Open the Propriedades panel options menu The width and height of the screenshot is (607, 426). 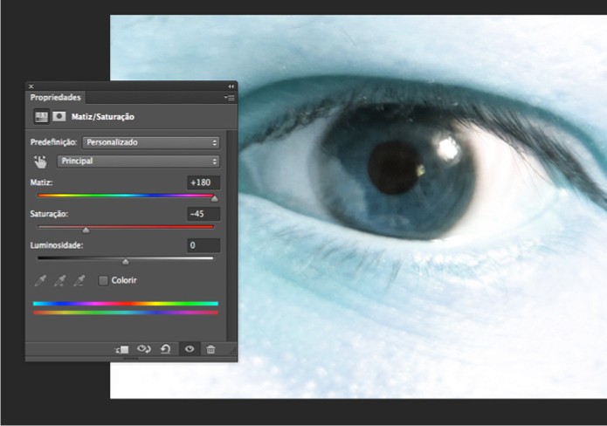(229, 98)
